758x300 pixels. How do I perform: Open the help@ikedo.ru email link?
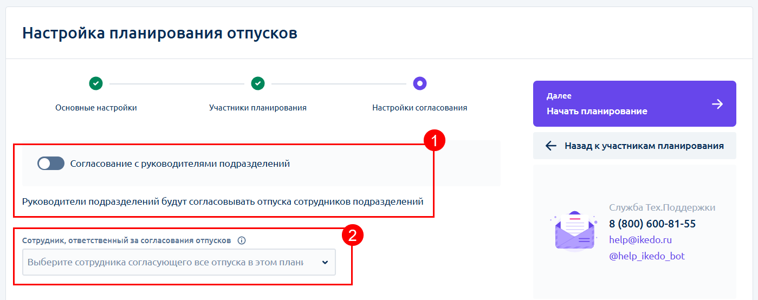click(640, 239)
